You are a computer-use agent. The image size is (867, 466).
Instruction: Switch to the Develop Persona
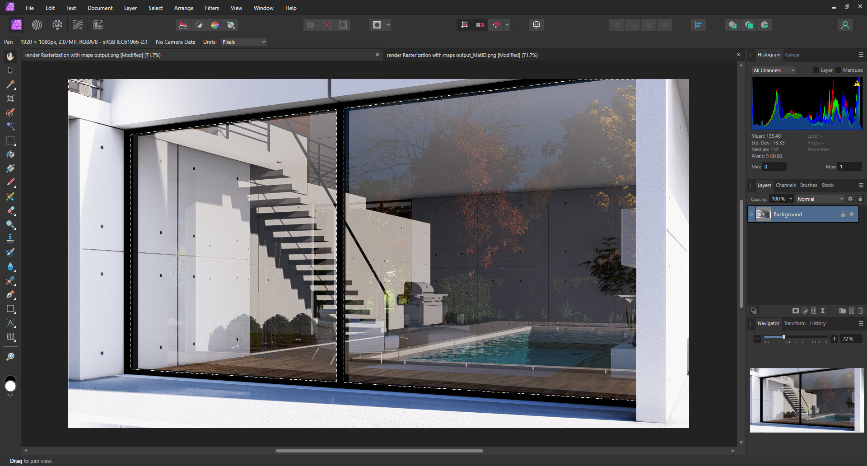(x=57, y=25)
